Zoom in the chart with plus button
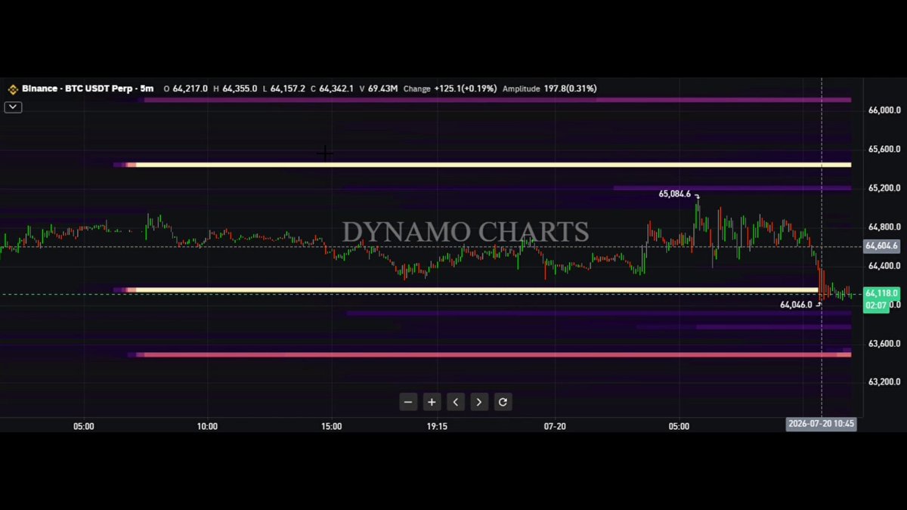The height and width of the screenshot is (510, 907). 432,402
